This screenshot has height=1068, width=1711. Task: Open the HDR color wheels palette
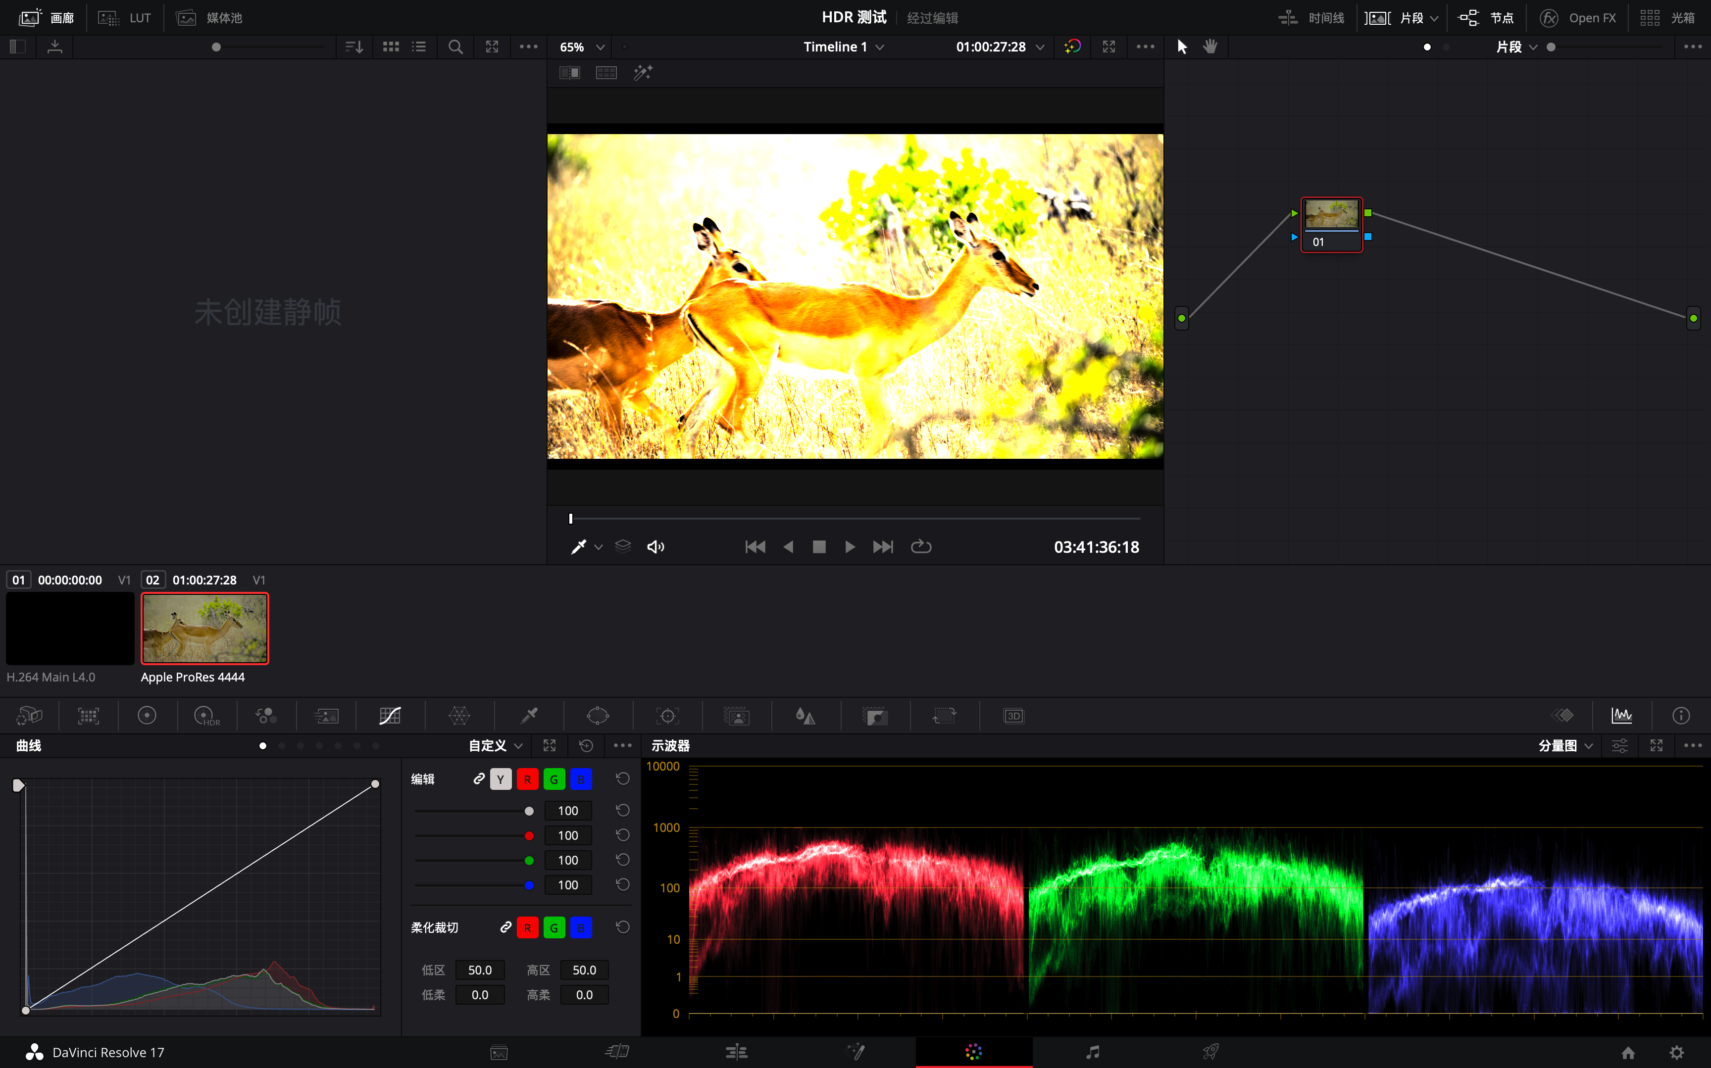(206, 716)
